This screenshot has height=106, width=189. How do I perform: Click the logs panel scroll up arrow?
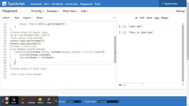point(183,24)
